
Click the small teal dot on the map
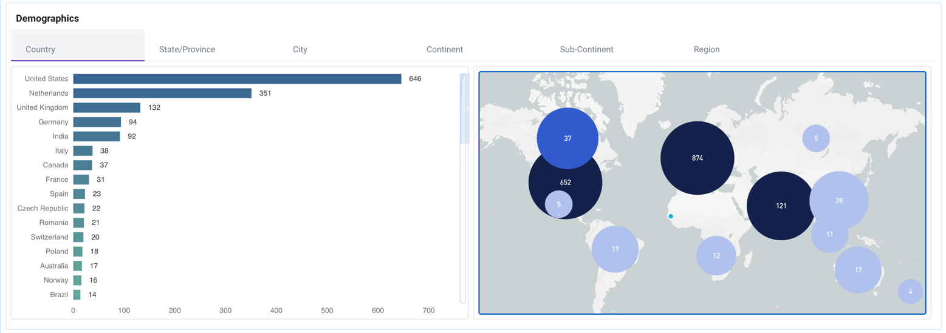pyautogui.click(x=671, y=217)
